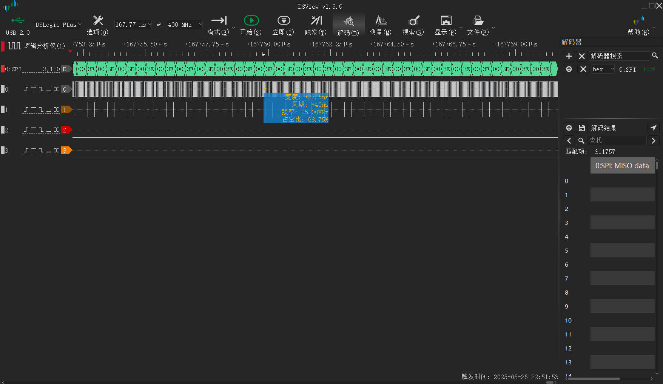663x384 pixels.
Task: Start capture with 开始 button
Action: 251,25
